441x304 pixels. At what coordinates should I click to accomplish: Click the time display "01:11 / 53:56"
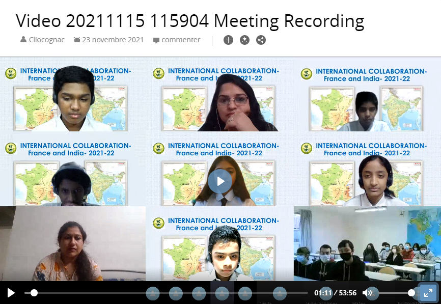point(335,293)
